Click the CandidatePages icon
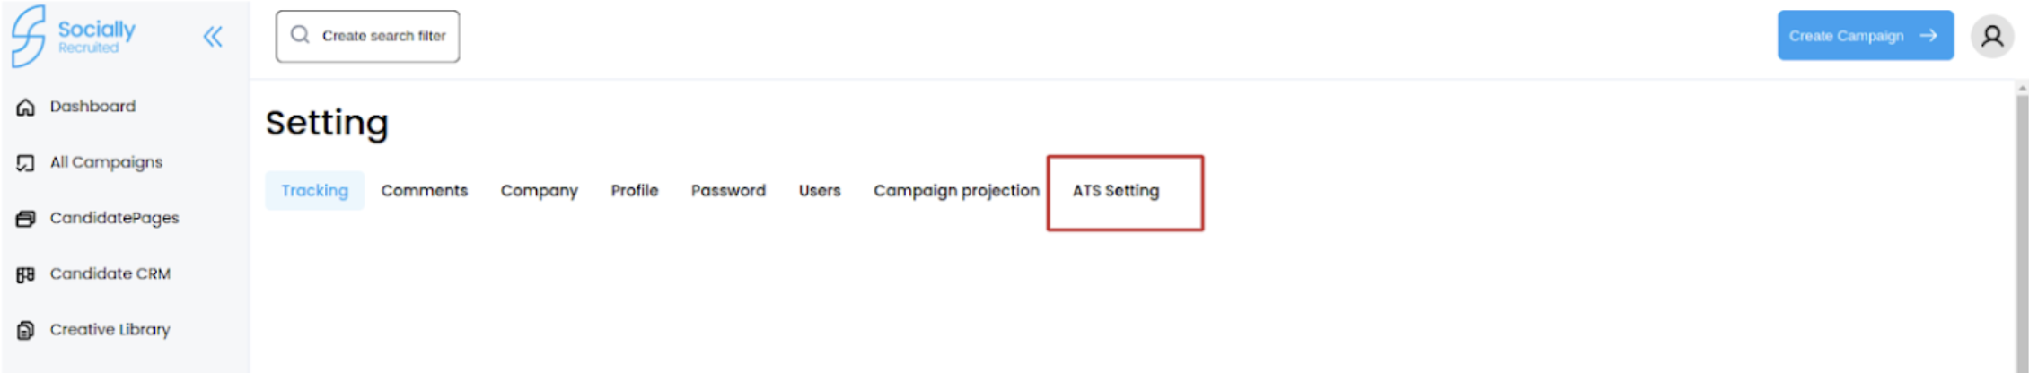Screen dimensions: 2029x373 coord(26,219)
